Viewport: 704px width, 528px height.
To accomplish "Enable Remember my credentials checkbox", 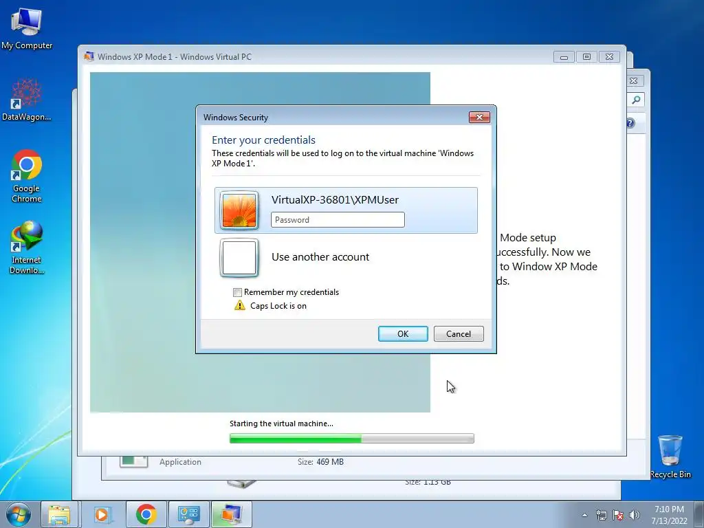I will (x=237, y=292).
